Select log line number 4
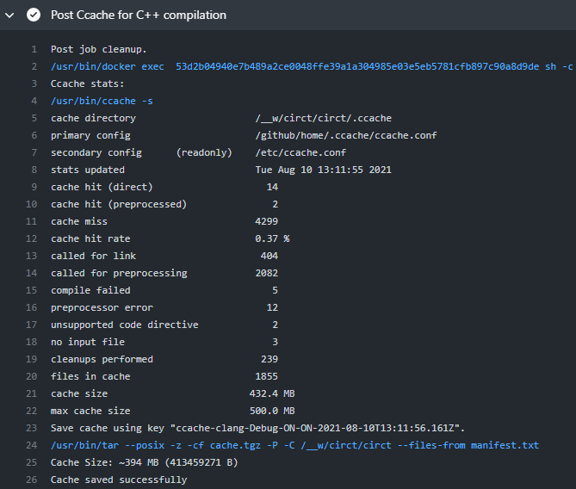This screenshot has height=489, width=576. tap(34, 101)
